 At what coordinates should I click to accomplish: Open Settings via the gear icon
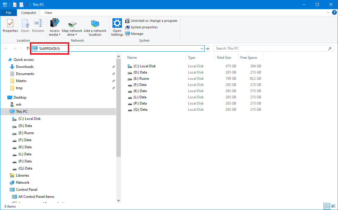pos(117,23)
